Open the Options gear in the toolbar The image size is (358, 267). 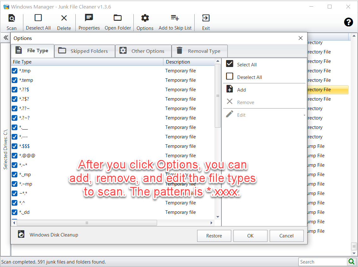pos(145,18)
